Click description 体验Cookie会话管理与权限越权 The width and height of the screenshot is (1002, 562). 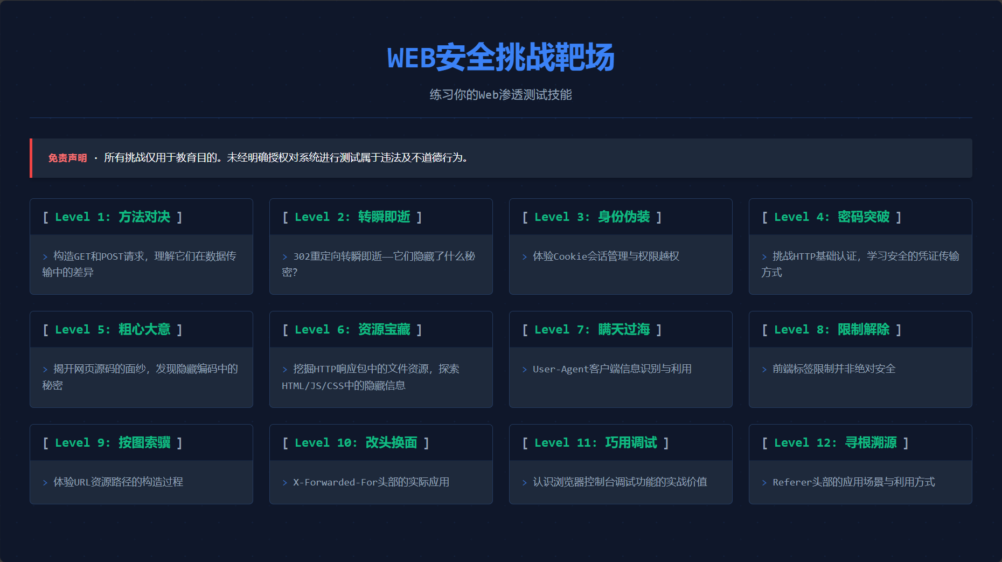click(x=606, y=256)
